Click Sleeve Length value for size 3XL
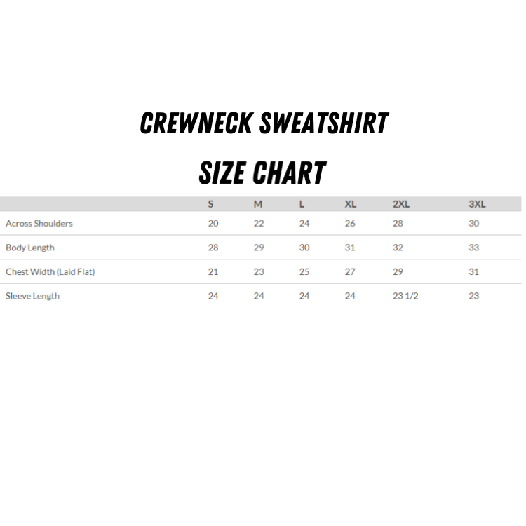The width and height of the screenshot is (526, 526). coord(474,296)
